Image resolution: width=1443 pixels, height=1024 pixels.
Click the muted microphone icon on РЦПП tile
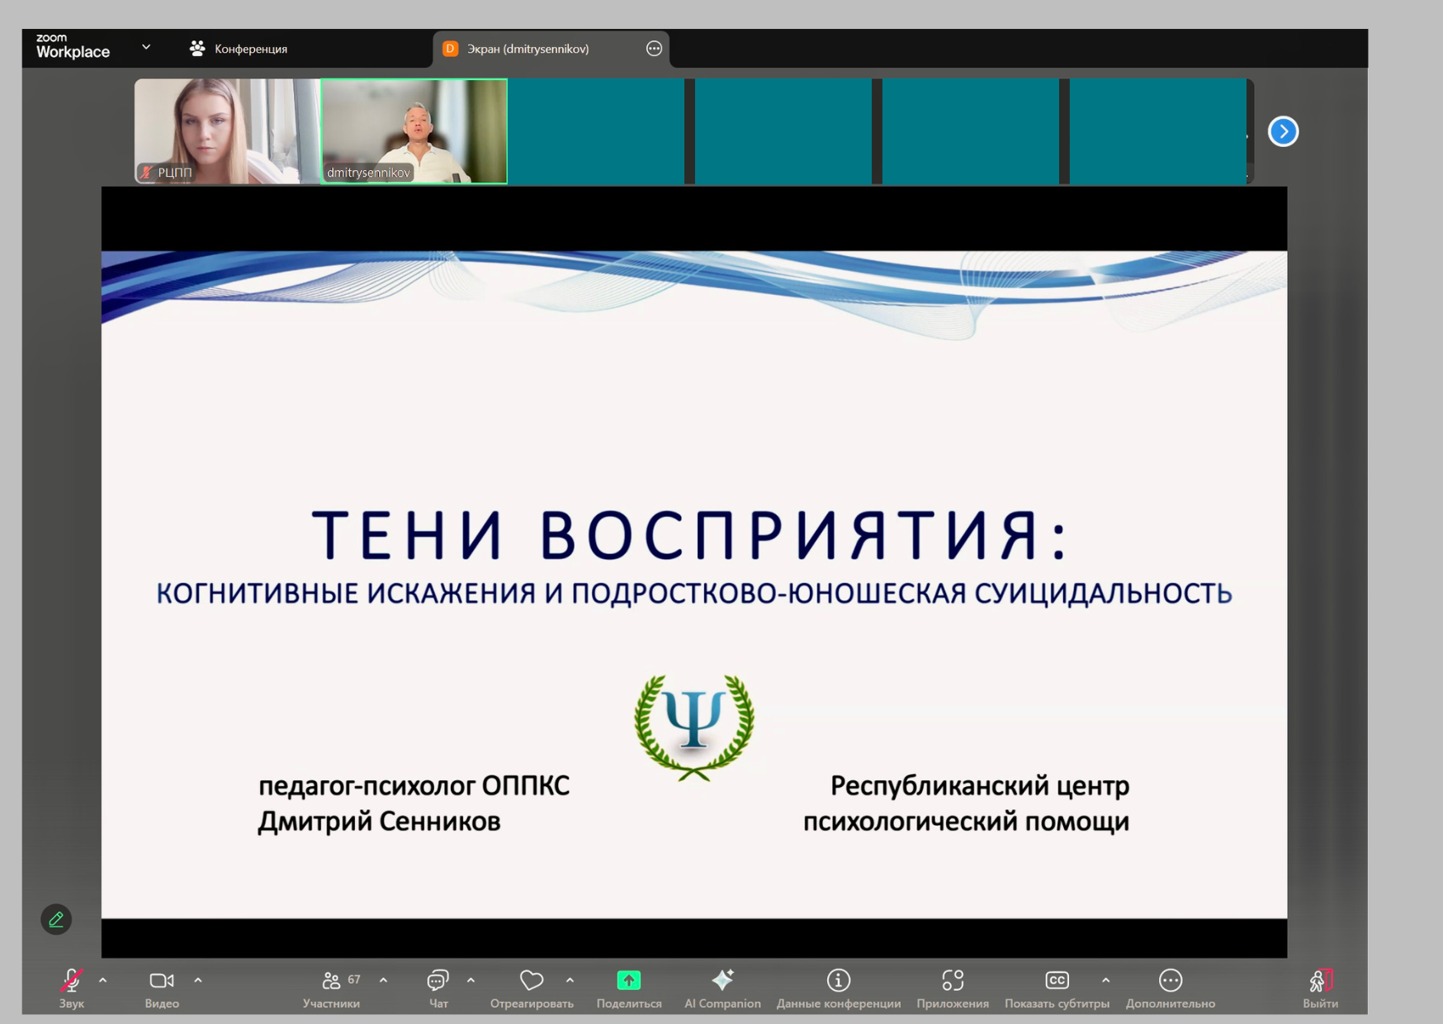pos(146,172)
